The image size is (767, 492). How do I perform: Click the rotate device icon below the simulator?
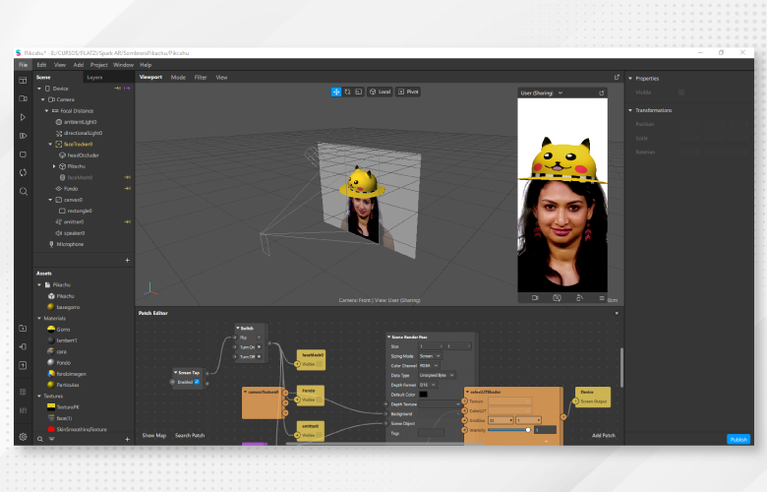tap(579, 297)
